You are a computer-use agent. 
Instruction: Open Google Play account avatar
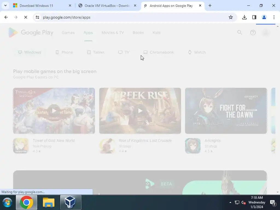click(266, 33)
